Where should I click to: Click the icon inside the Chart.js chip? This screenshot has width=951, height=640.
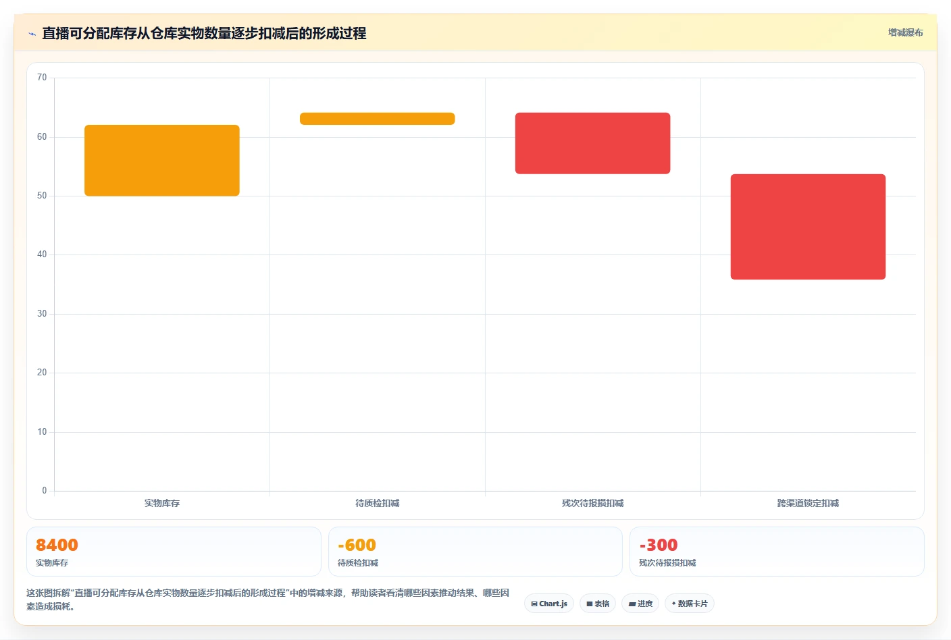(534, 604)
